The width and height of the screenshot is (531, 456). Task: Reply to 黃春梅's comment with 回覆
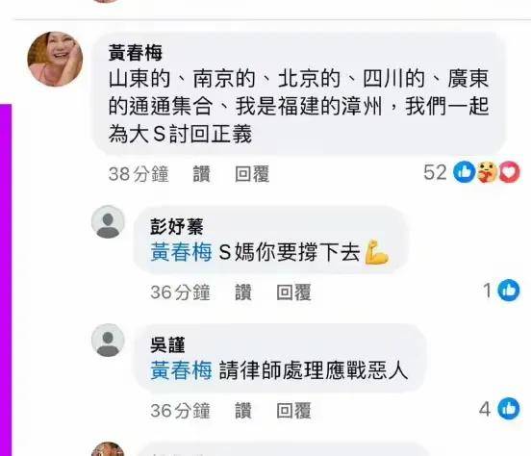click(x=252, y=174)
